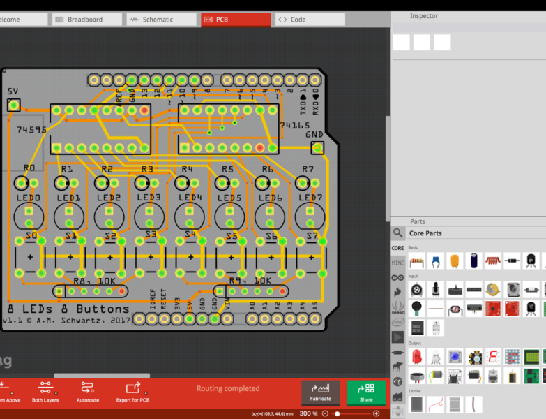546x419 pixels.
Task: Pick the infrared distance sensor part
Action: 473,309
